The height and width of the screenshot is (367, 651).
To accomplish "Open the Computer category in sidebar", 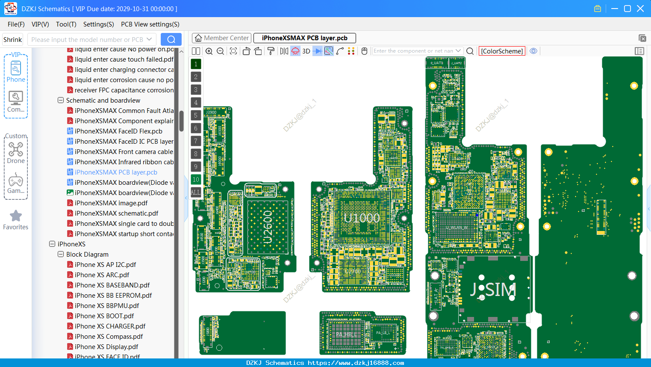I will point(16,102).
